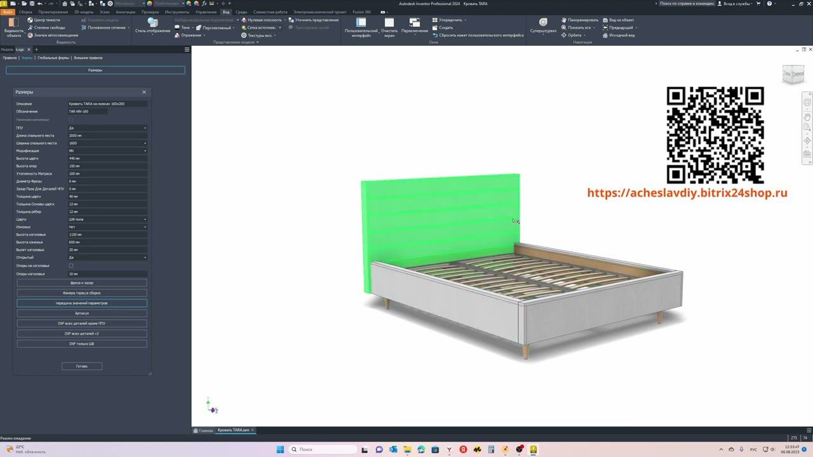Click the Высота изголовья input field
Screen dimensions: 813x457
[x=107, y=234]
